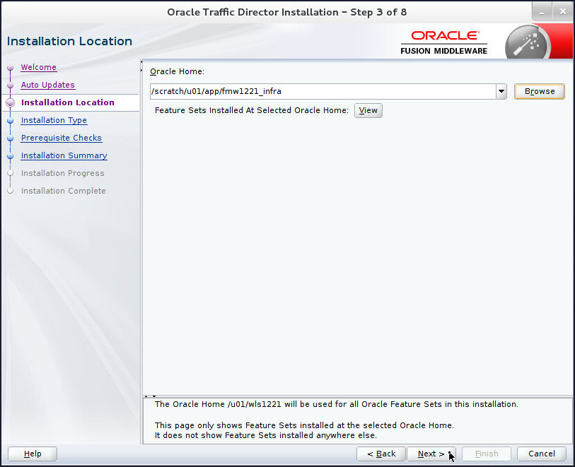Click inside the Oracle Home path field
This screenshot has height=467, width=575.
coord(318,91)
